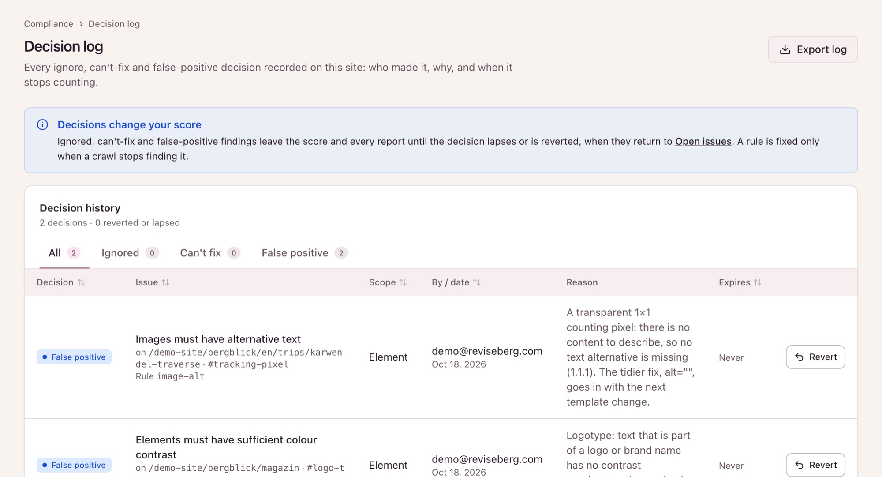Click the Export log label text
Viewport: 882px width, 477px height.
coord(822,49)
